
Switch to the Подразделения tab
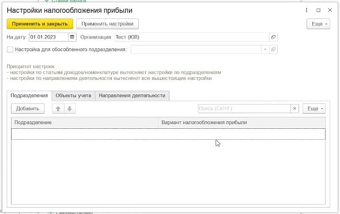pyautogui.click(x=29, y=95)
